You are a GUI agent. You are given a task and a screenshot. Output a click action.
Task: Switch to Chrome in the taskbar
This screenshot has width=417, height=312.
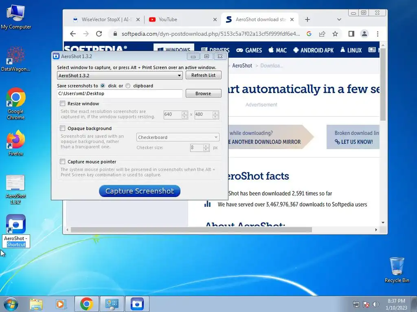(x=87, y=304)
